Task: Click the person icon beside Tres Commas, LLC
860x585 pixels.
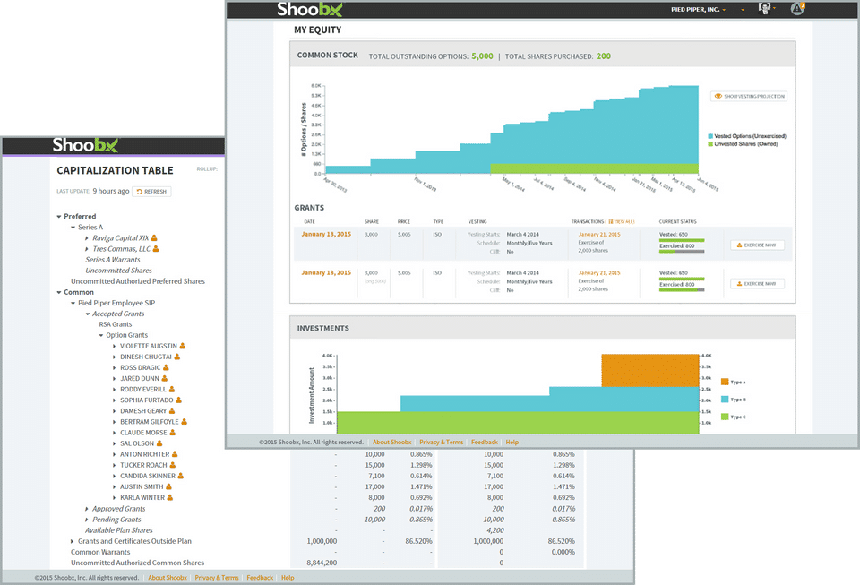Action: [x=156, y=249]
